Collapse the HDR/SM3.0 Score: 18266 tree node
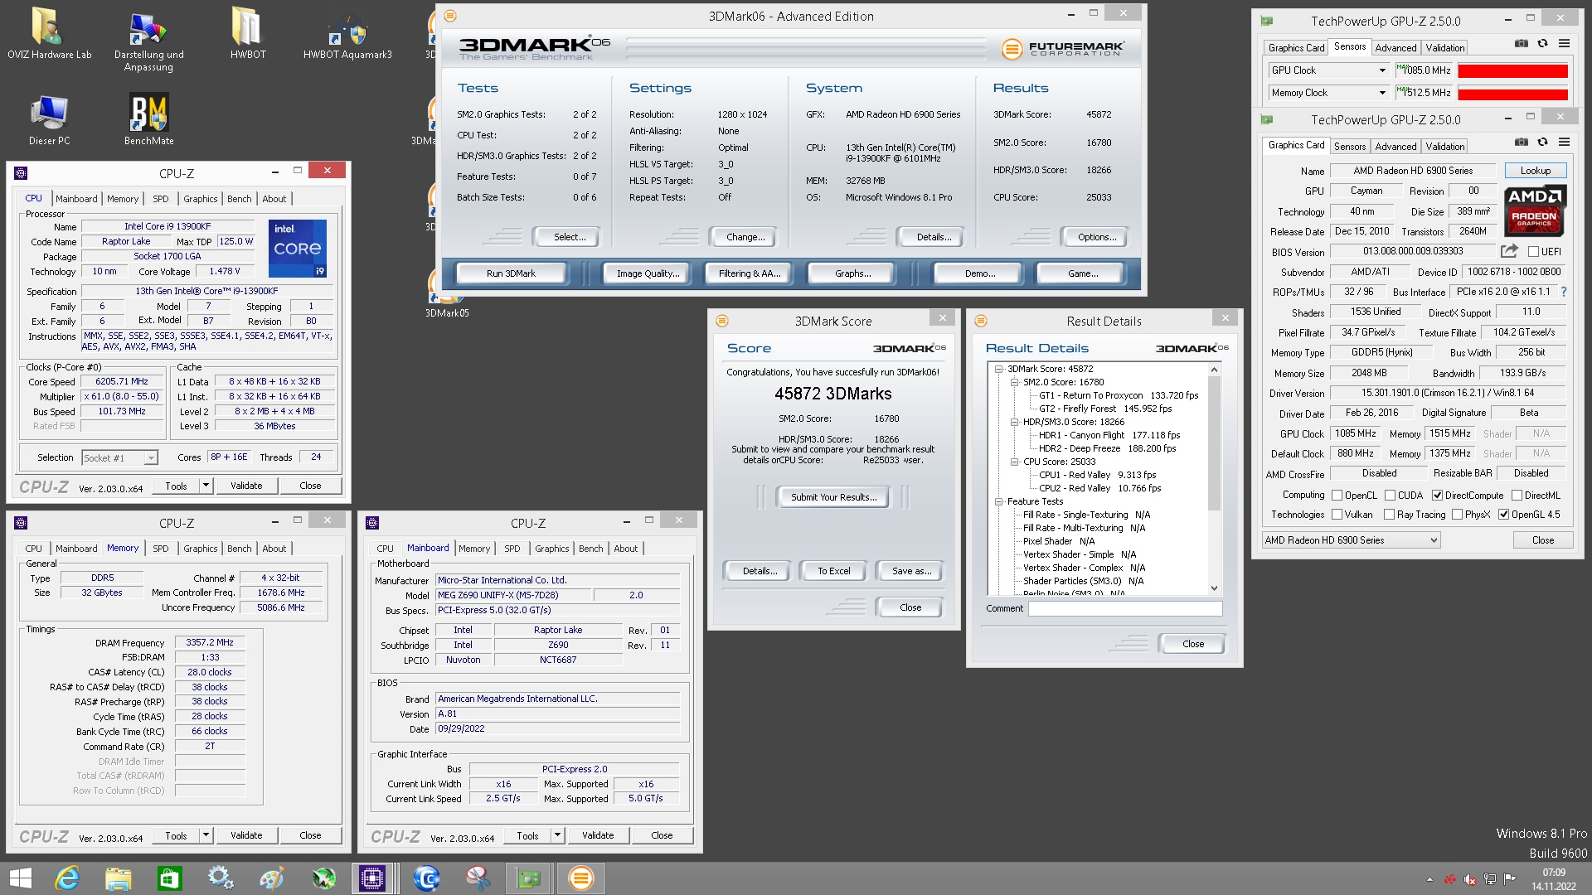 click(1015, 422)
